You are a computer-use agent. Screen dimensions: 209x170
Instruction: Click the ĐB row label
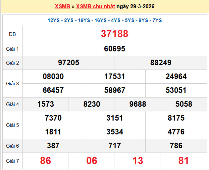pyautogui.click(x=12, y=34)
